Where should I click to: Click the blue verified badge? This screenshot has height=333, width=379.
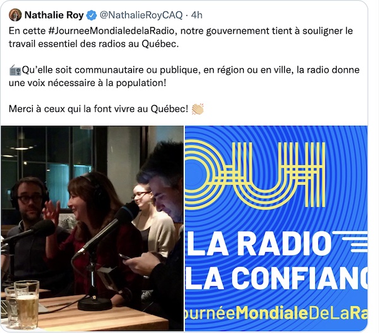pyautogui.click(x=92, y=15)
